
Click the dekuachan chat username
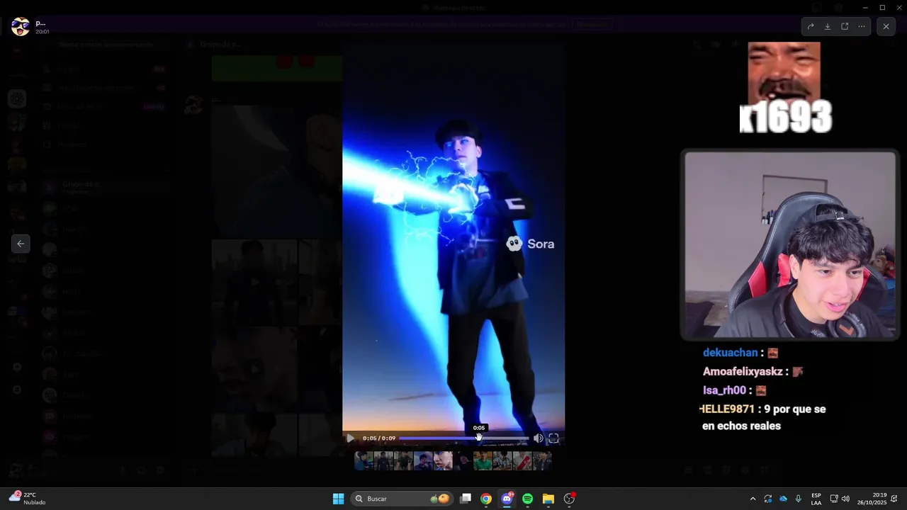tap(730, 353)
